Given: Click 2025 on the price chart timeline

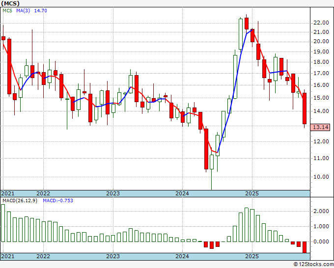Looking at the screenshot, I should 251,193.
